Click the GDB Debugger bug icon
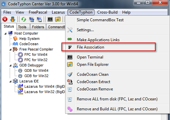Viewport: 170px width, 120px height. pos(15,65)
